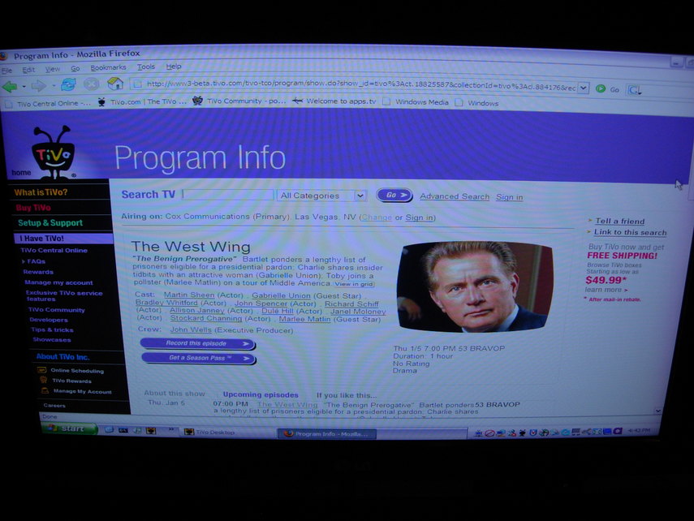694x521 pixels.
Task: Click the Manage My Account icon in sidebar
Action: (x=45, y=390)
